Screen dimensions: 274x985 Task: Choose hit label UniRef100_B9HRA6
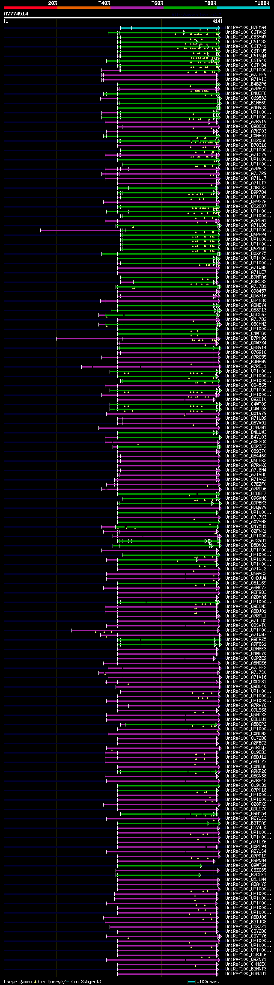click(x=246, y=277)
